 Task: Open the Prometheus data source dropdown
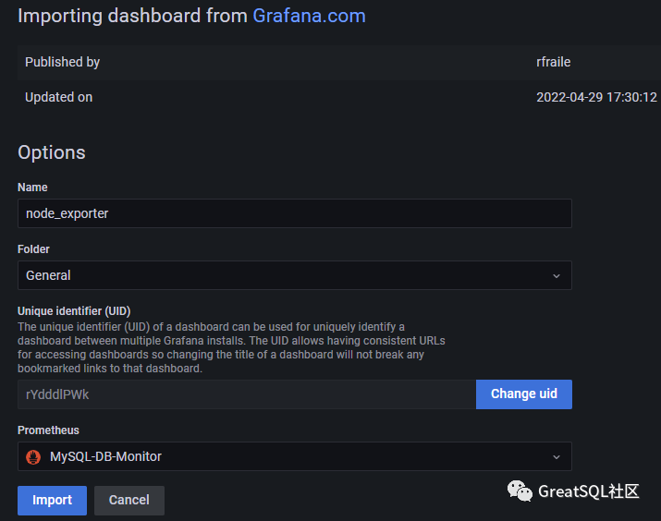295,456
